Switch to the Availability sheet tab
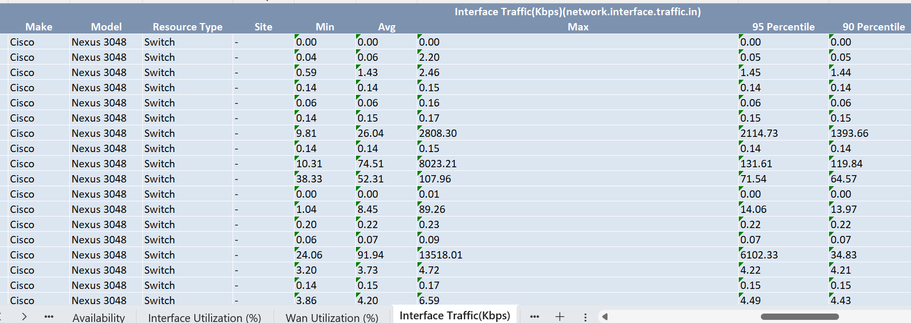 (99, 318)
